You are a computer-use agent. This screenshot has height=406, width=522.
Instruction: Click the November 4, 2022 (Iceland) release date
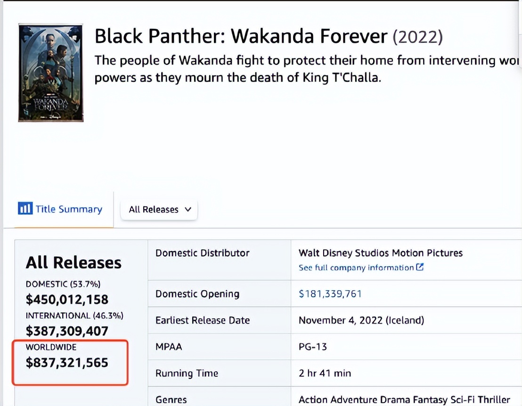click(x=361, y=320)
